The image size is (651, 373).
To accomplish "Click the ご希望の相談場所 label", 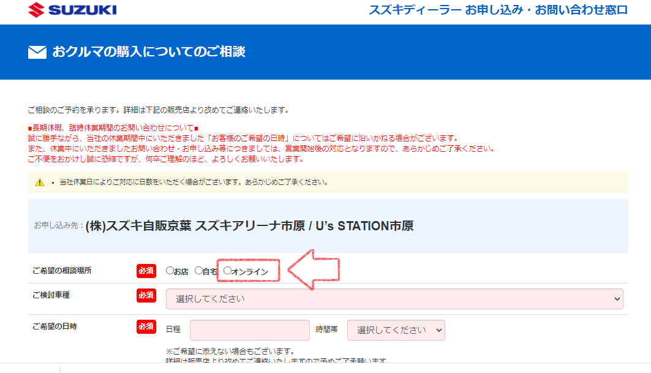I will 62,271.
